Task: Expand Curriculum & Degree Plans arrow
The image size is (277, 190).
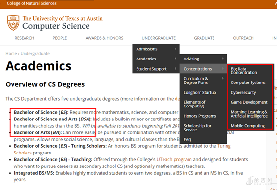Action: coord(223,78)
